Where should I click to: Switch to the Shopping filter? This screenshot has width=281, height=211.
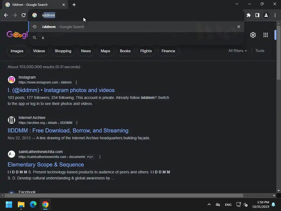pyautogui.click(x=63, y=51)
